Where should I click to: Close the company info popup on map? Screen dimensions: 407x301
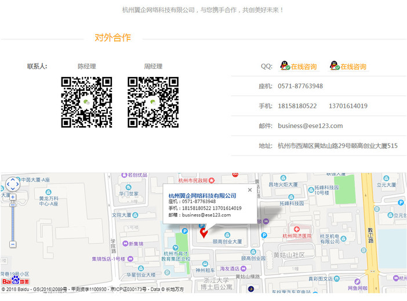(250, 189)
